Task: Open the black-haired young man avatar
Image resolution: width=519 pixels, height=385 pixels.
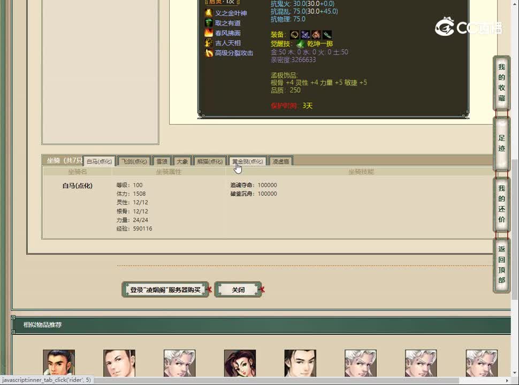Action: pyautogui.click(x=300, y=363)
